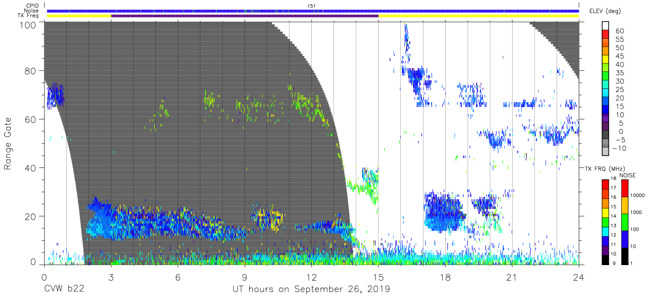Click the x-axis tick label 24
This screenshot has width=651, height=300.
click(578, 277)
